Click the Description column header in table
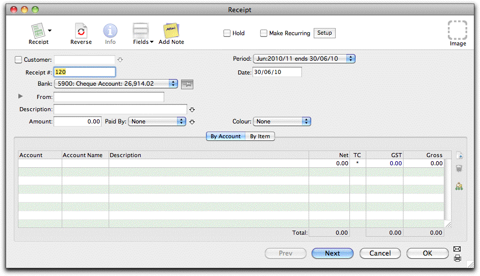The width and height of the screenshot is (480, 276). 209,155
